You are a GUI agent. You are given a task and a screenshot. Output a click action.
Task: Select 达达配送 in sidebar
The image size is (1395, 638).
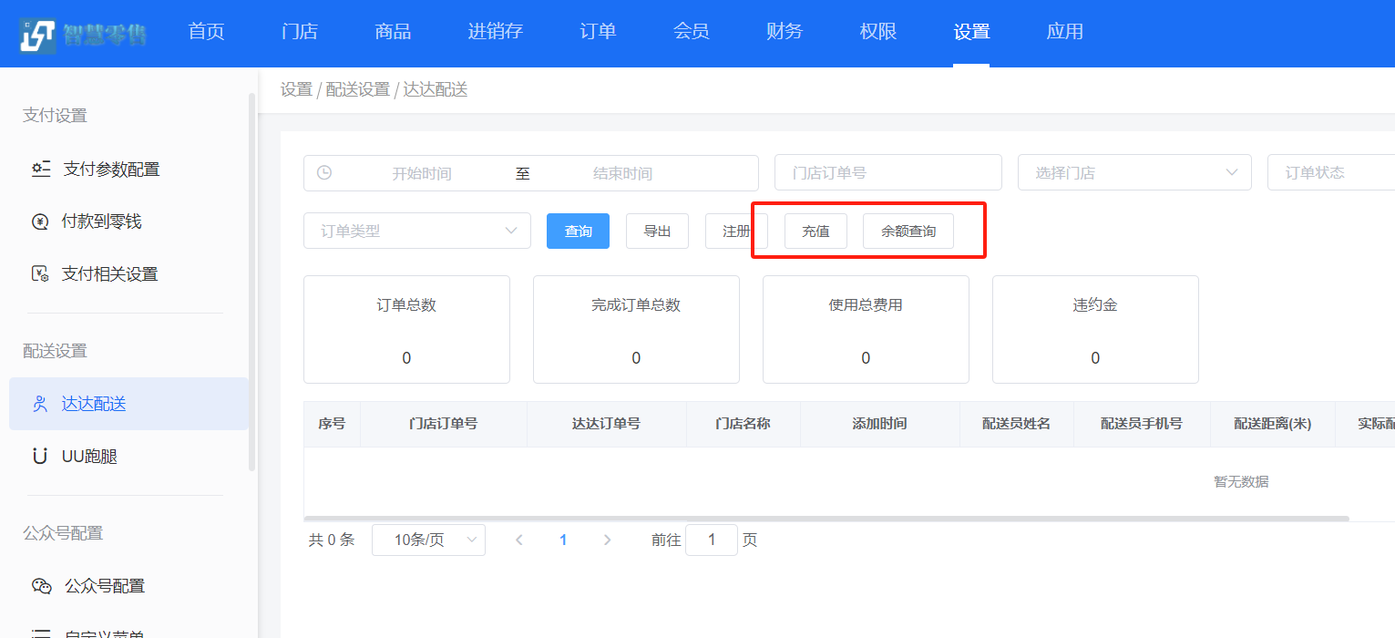128,404
